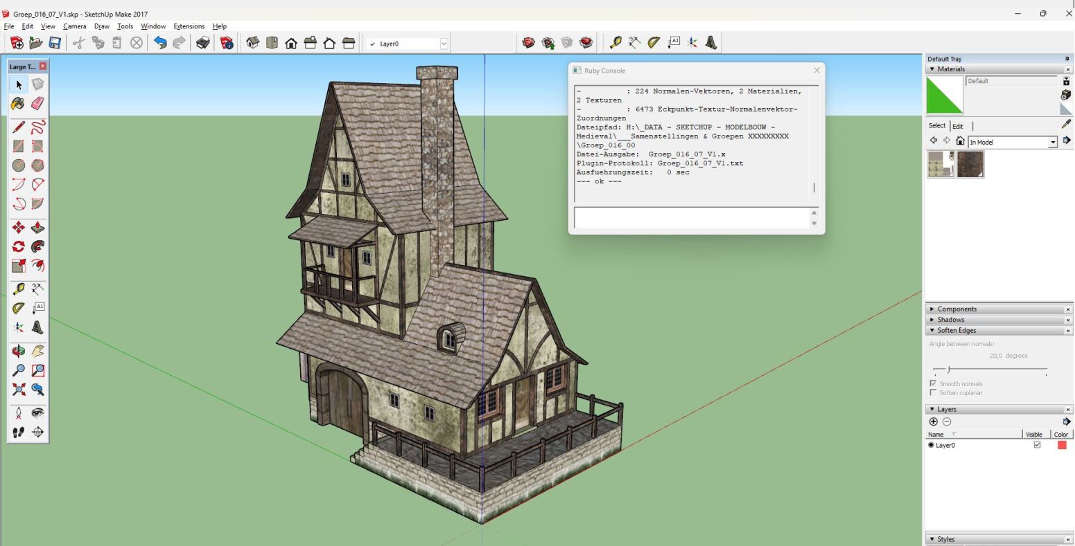Click the red Layer0 color swatch
Viewport: 1075px width, 546px height.
1061,445
